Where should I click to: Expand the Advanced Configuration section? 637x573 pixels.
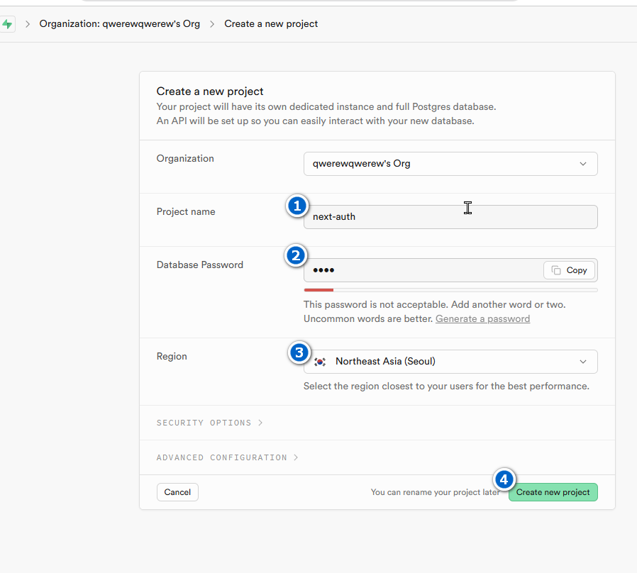pyautogui.click(x=227, y=457)
